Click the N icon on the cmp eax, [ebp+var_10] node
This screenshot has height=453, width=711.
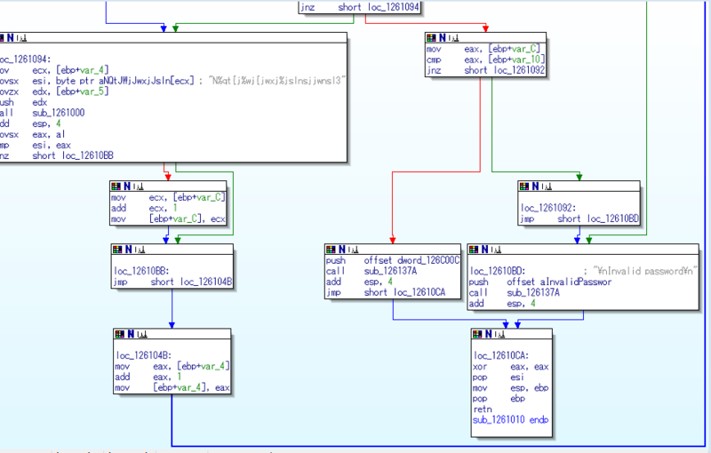(442, 38)
